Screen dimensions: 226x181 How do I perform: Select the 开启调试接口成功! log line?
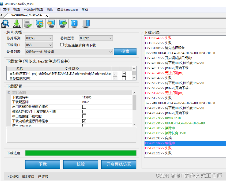tap(168, 58)
